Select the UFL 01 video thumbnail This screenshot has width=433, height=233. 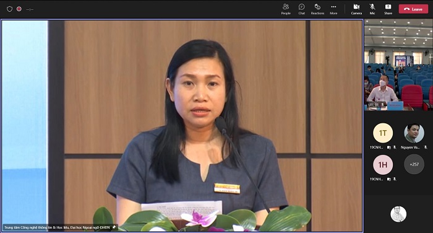pos(398,64)
